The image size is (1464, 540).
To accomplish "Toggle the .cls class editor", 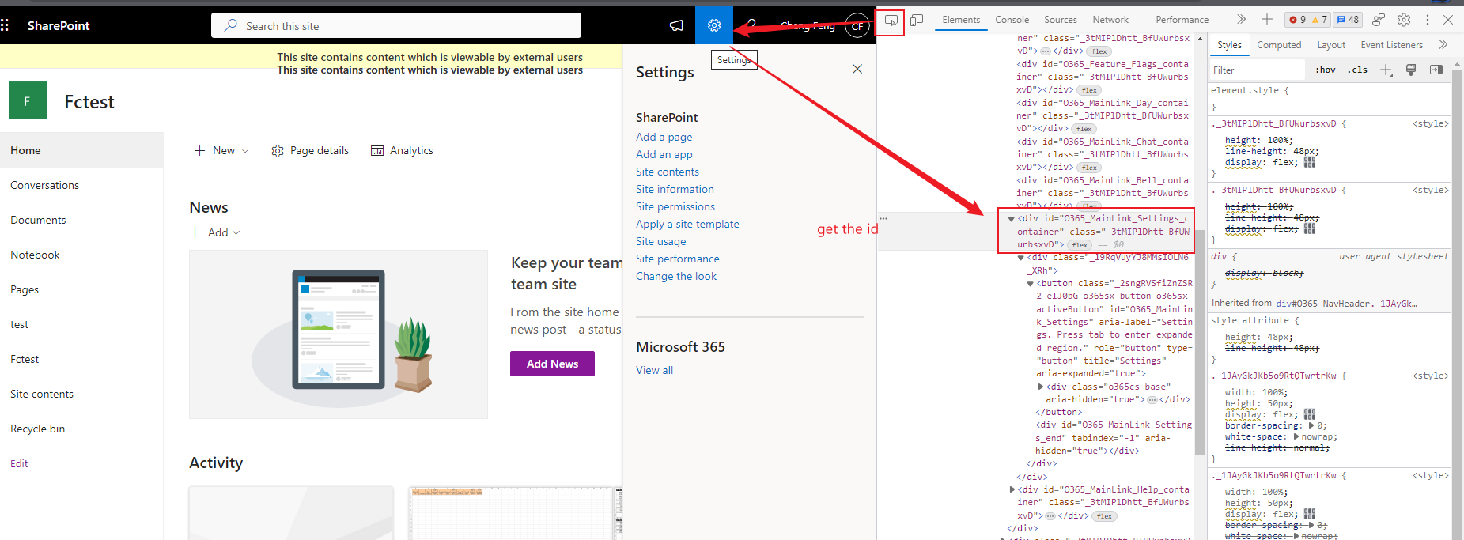I will (x=1359, y=70).
